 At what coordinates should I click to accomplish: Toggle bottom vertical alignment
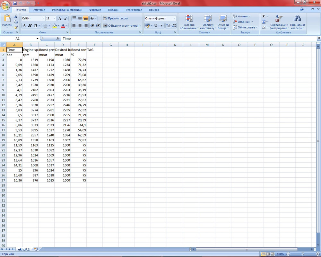tap(86, 18)
